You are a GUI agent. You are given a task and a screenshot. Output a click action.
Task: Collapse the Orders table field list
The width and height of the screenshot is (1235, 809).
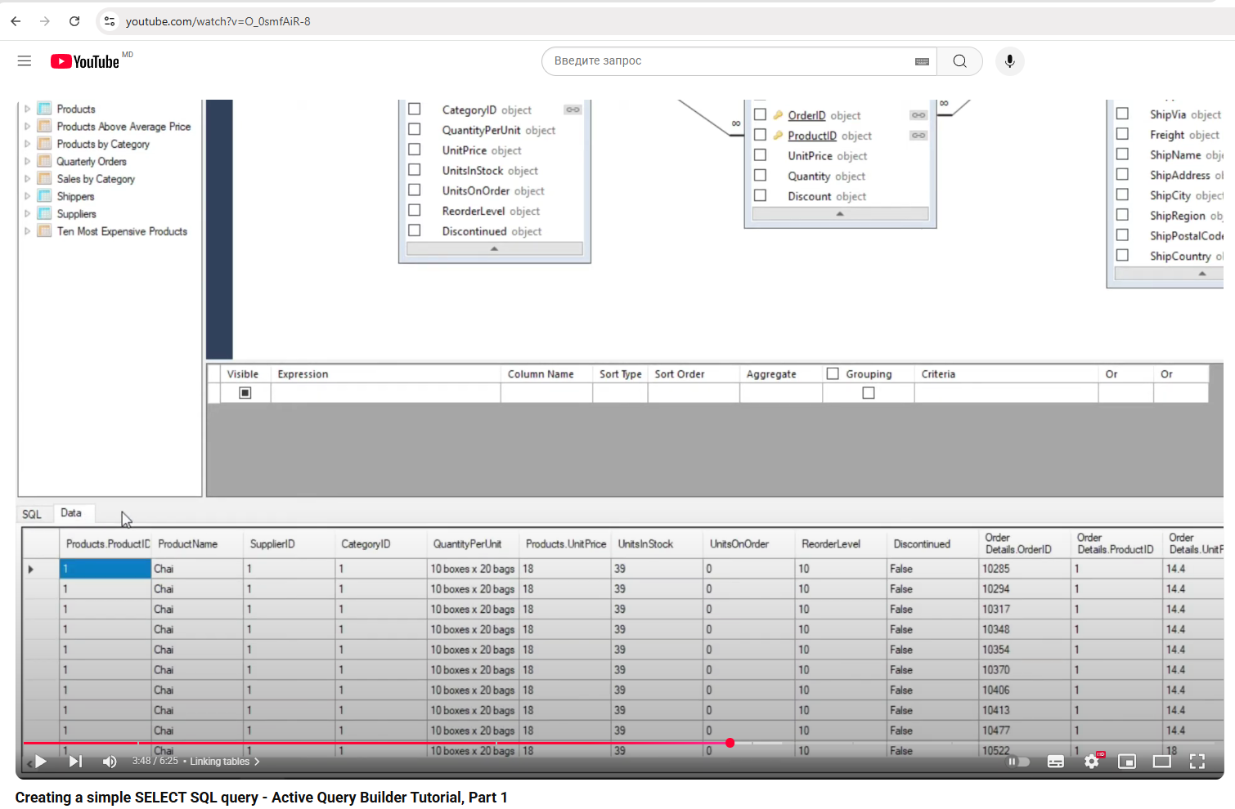tap(1169, 274)
